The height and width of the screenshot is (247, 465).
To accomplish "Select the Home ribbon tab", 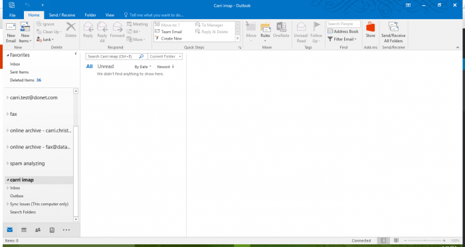I will [x=34, y=15].
